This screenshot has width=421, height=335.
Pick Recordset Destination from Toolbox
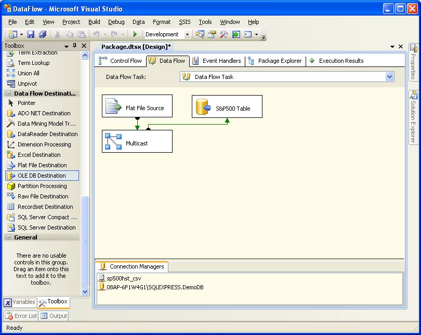tap(42, 207)
